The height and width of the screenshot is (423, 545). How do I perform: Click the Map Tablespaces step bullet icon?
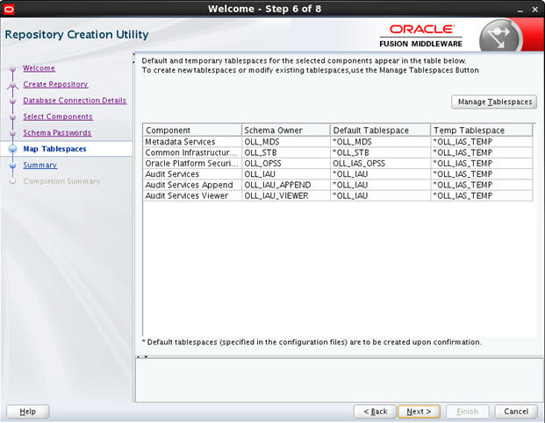coord(13,149)
